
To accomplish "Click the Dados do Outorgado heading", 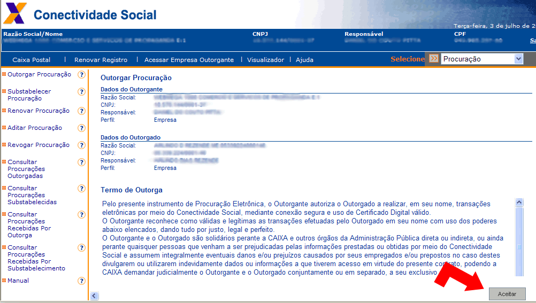I will click(x=131, y=138).
